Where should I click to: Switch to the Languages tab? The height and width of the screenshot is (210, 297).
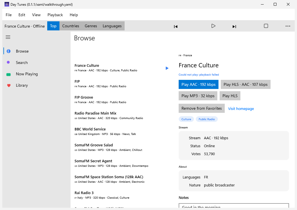tap(112, 26)
